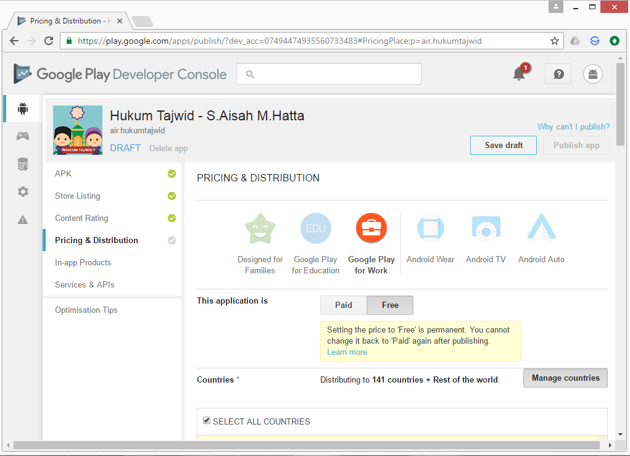Image resolution: width=630 pixels, height=456 pixels.
Task: Click scroll down arrow on scrollbar
Action: 620,434
